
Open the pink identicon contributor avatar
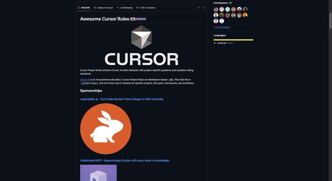point(222,9)
